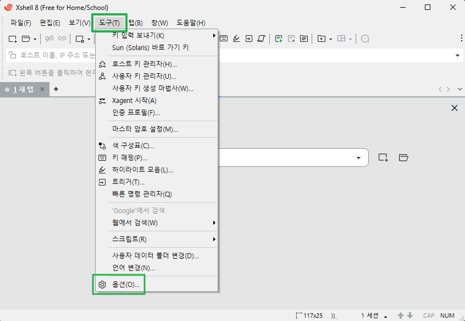Click the compose pane toolbar icon
Image resolution: width=465 pixels, height=321 pixels.
[x=303, y=39]
